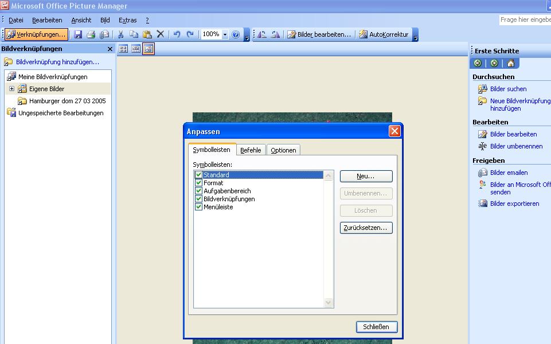Click the Cut scissors icon

(120, 34)
